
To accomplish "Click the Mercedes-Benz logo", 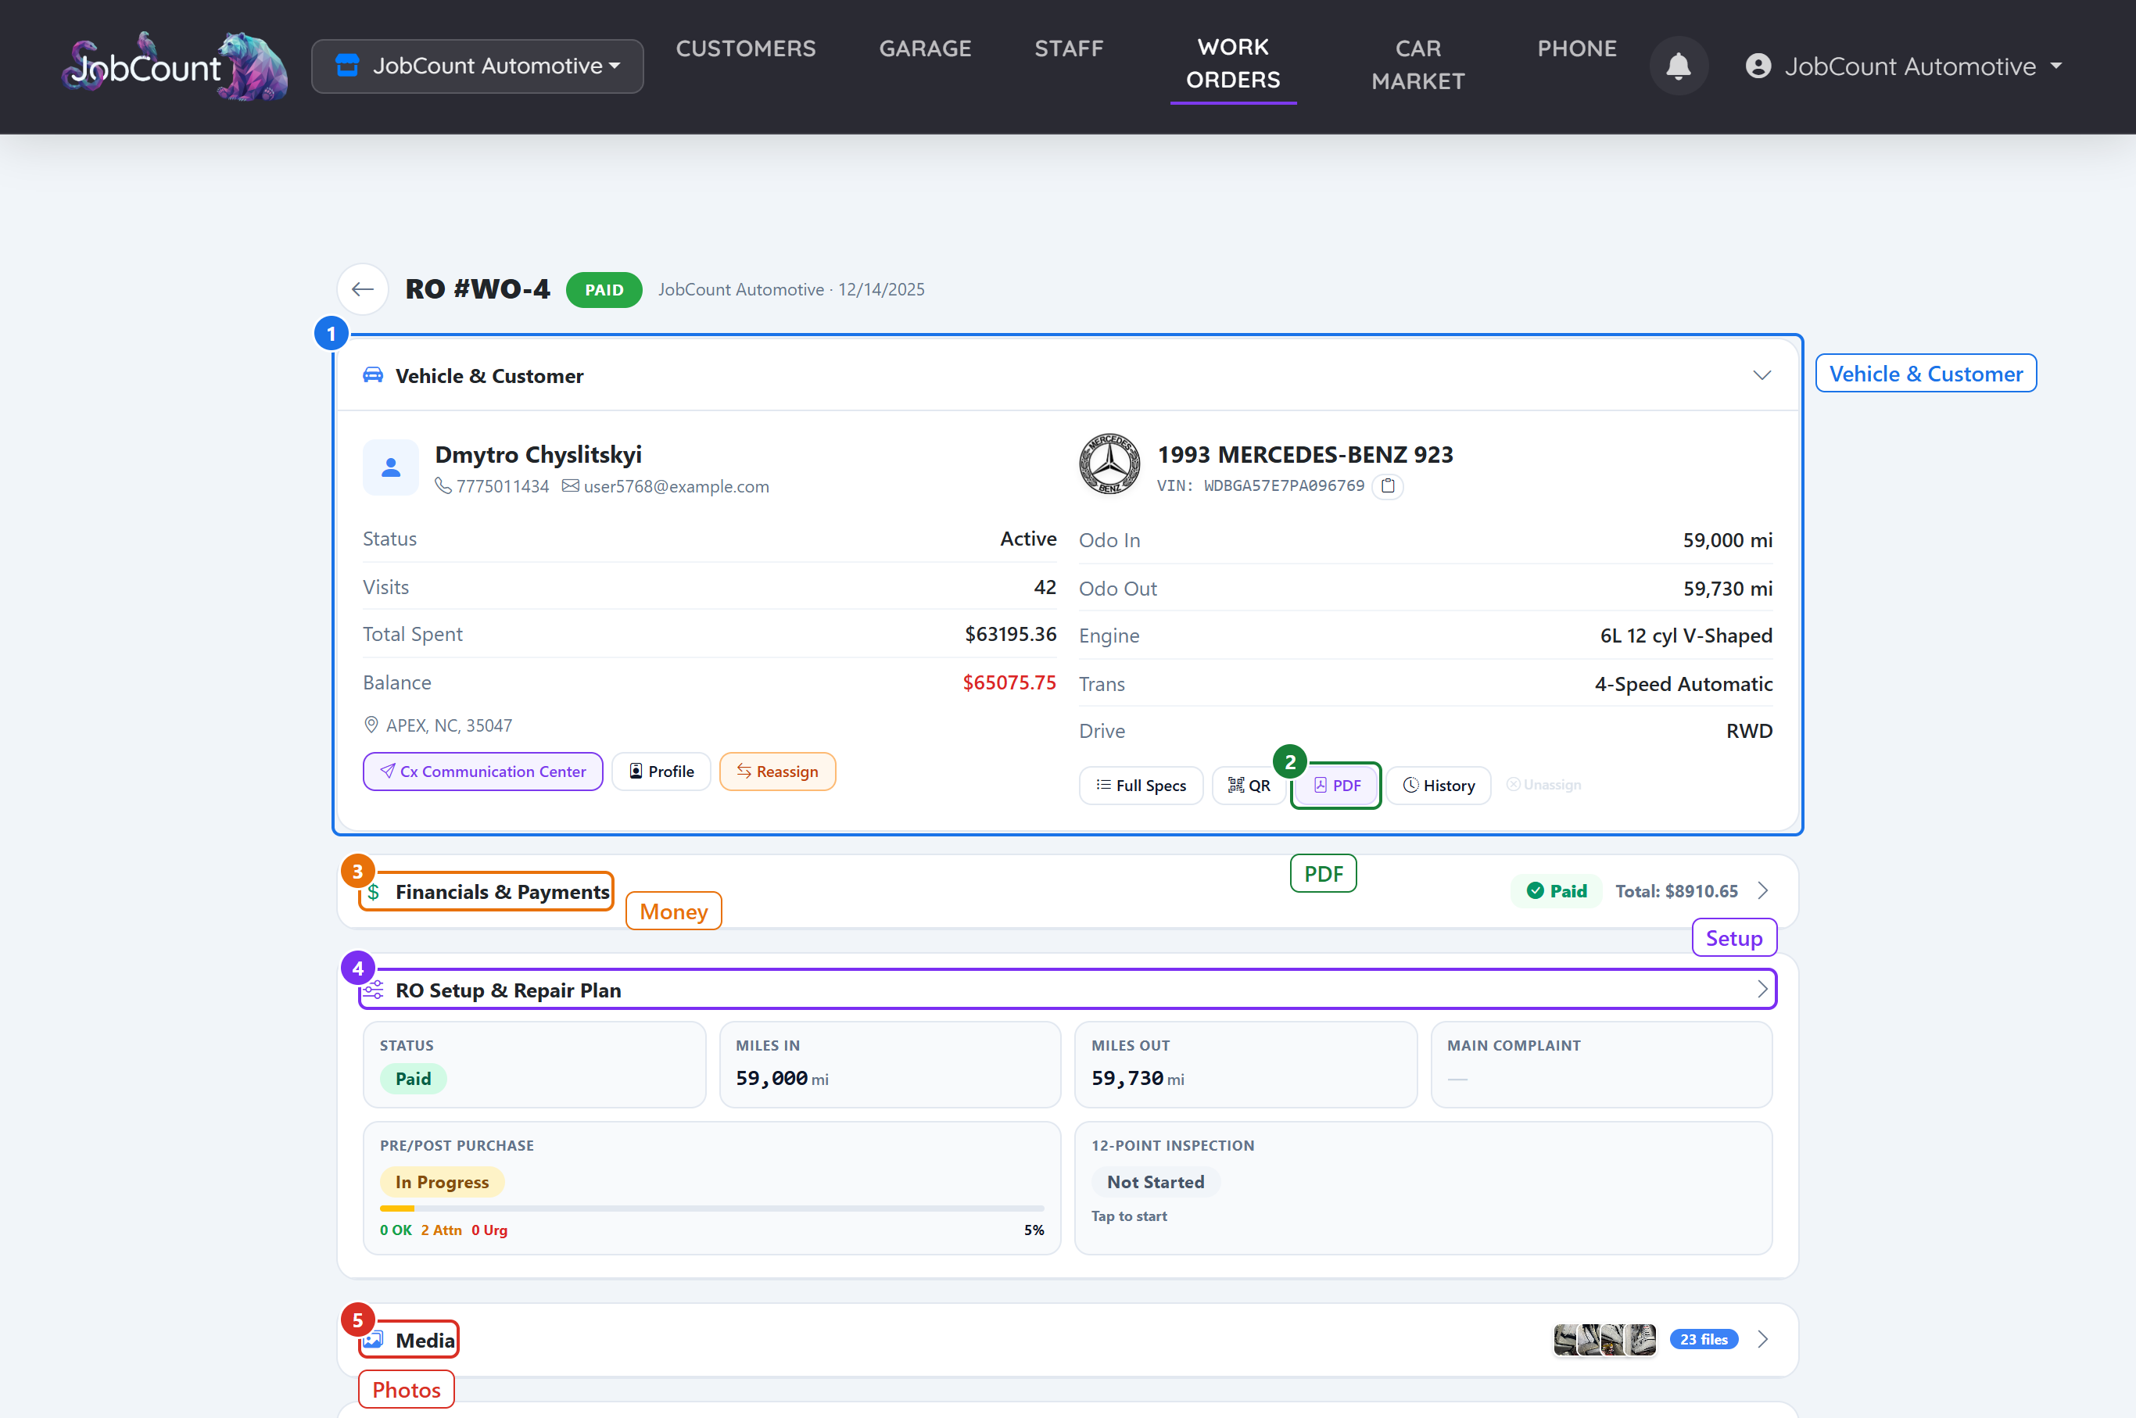I will point(1109,464).
